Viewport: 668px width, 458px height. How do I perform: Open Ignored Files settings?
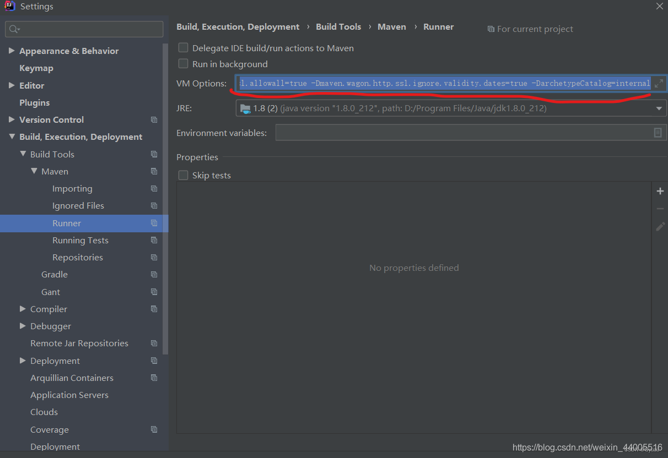(78, 205)
